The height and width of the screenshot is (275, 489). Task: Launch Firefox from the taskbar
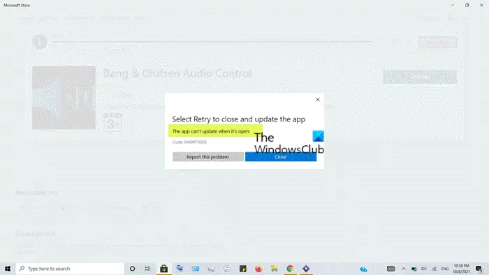258,269
